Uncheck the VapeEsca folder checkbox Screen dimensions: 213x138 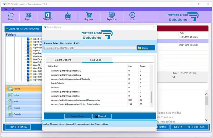28,59
